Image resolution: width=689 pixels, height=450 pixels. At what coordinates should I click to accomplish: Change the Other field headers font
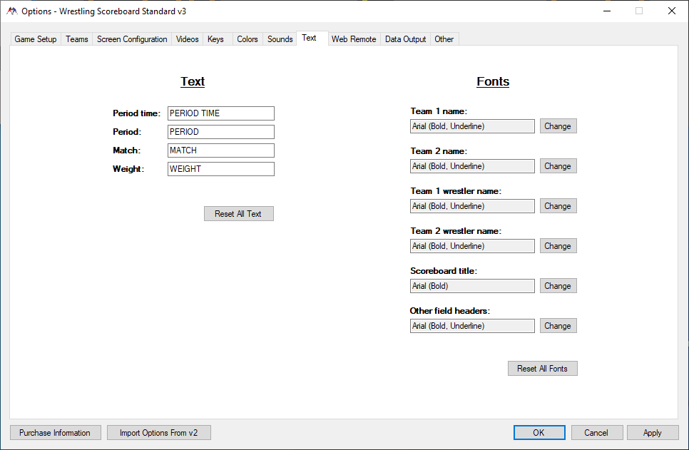click(558, 326)
